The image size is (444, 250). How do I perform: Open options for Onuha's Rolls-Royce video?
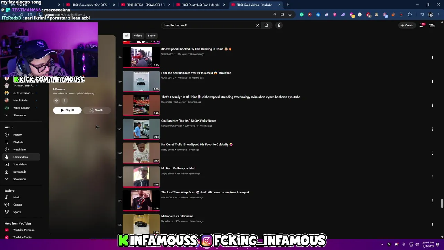432,129
